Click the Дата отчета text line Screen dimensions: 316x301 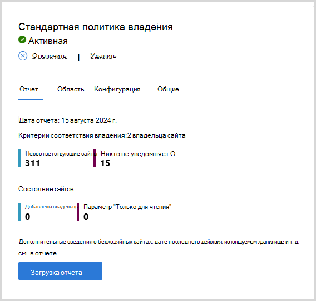click(x=68, y=120)
